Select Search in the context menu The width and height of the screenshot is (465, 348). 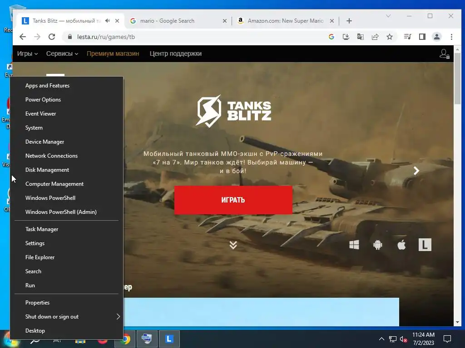67,271
